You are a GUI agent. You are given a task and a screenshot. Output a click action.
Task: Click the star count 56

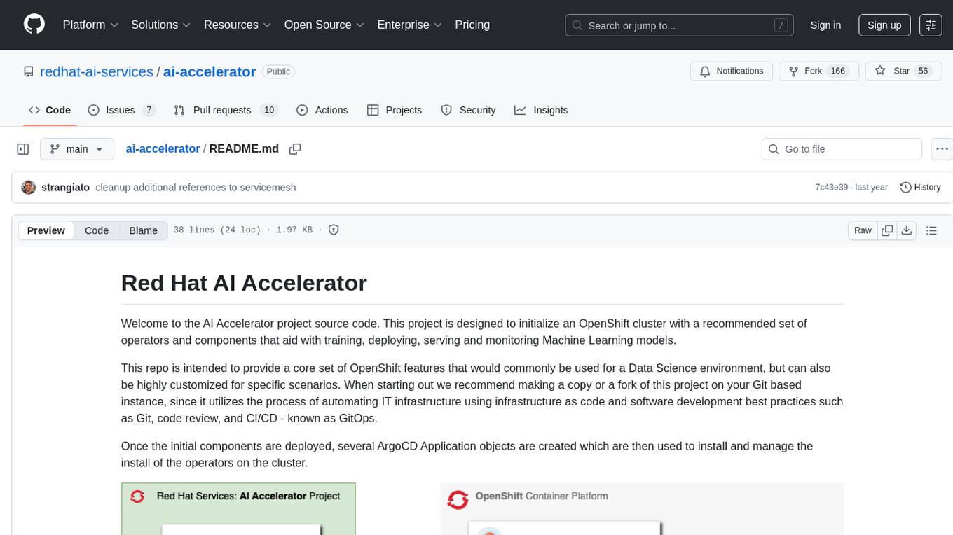(x=923, y=71)
